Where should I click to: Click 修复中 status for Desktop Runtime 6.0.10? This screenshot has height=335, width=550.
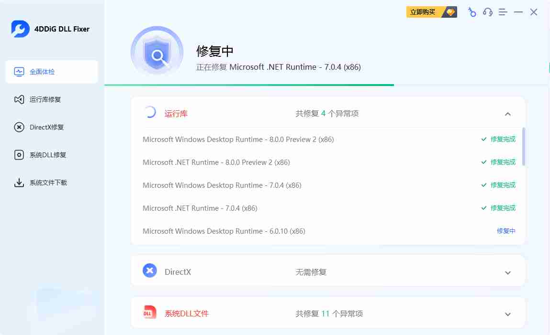point(506,231)
